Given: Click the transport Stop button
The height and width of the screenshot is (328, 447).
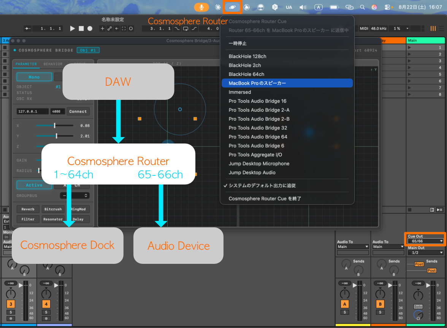Looking at the screenshot, I should [x=81, y=28].
